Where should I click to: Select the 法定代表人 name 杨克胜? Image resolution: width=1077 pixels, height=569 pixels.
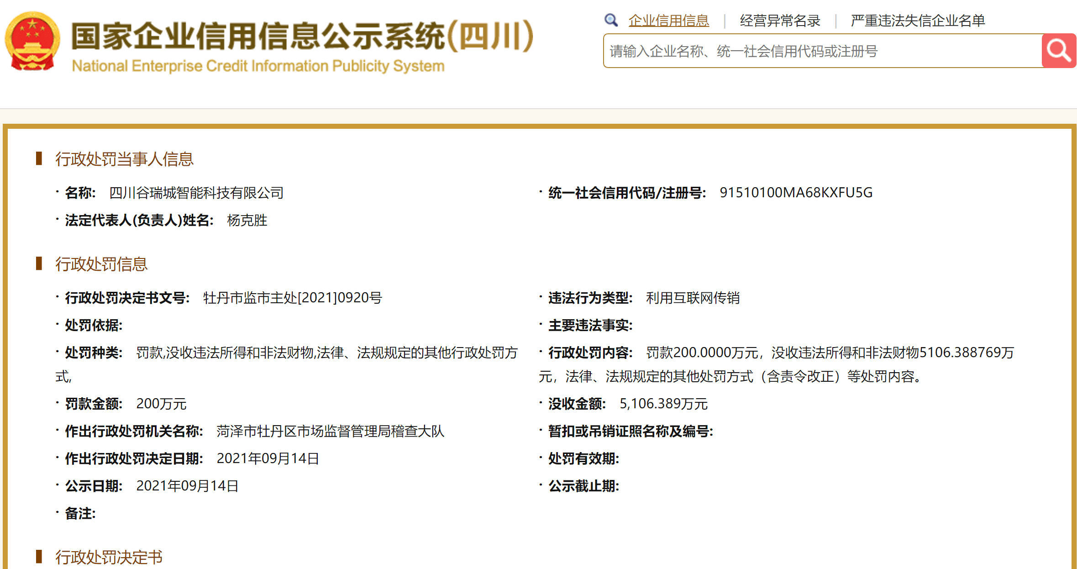click(x=248, y=221)
